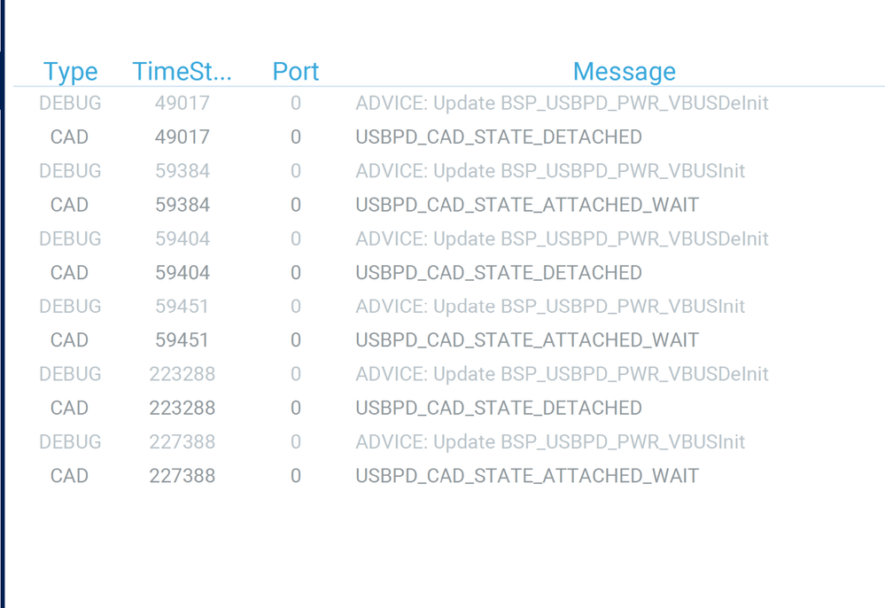Select the DEBUG type cell at timestamp 223288
The image size is (885, 608).
pos(70,374)
